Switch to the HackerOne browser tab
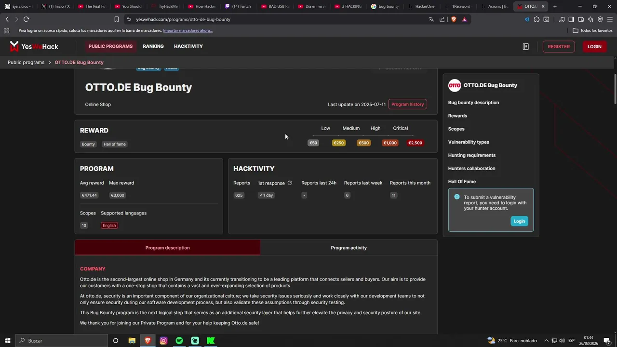 pyautogui.click(x=421, y=6)
